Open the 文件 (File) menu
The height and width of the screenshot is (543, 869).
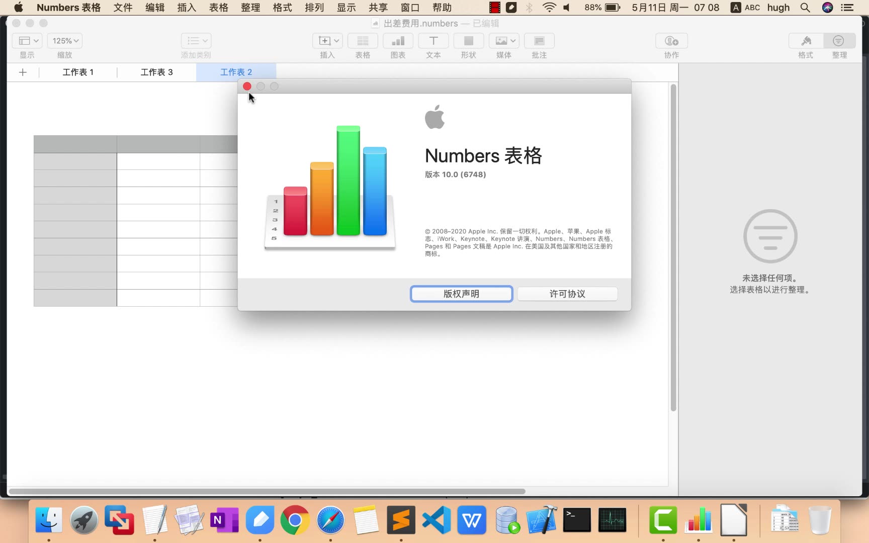(x=123, y=8)
